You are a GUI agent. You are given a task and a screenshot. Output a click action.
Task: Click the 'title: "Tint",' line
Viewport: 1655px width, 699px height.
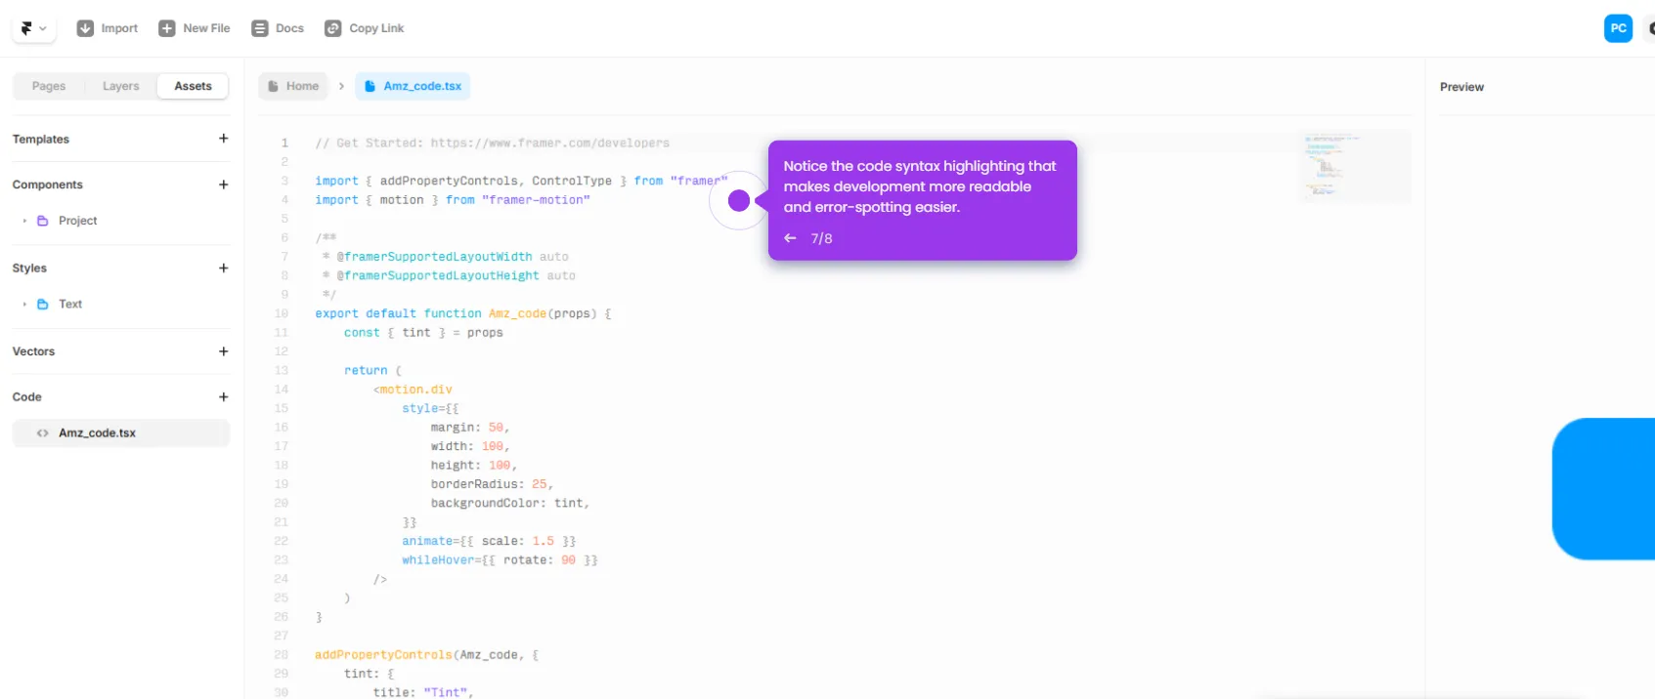[x=423, y=692]
